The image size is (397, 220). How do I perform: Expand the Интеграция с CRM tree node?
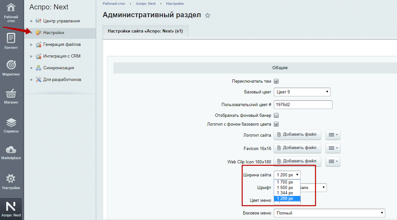[31, 56]
